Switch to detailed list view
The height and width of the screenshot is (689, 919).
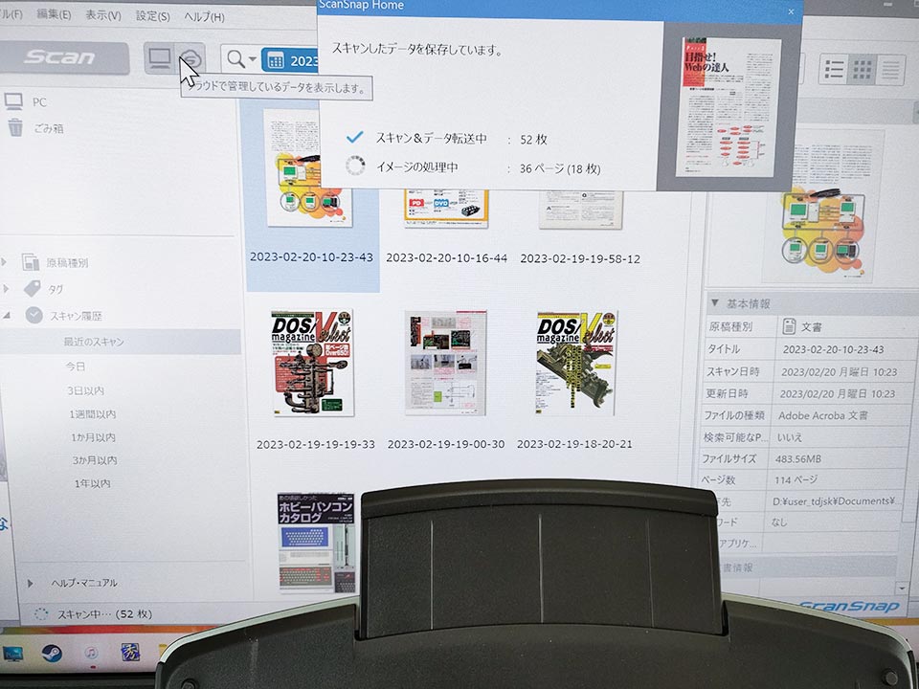coord(834,69)
